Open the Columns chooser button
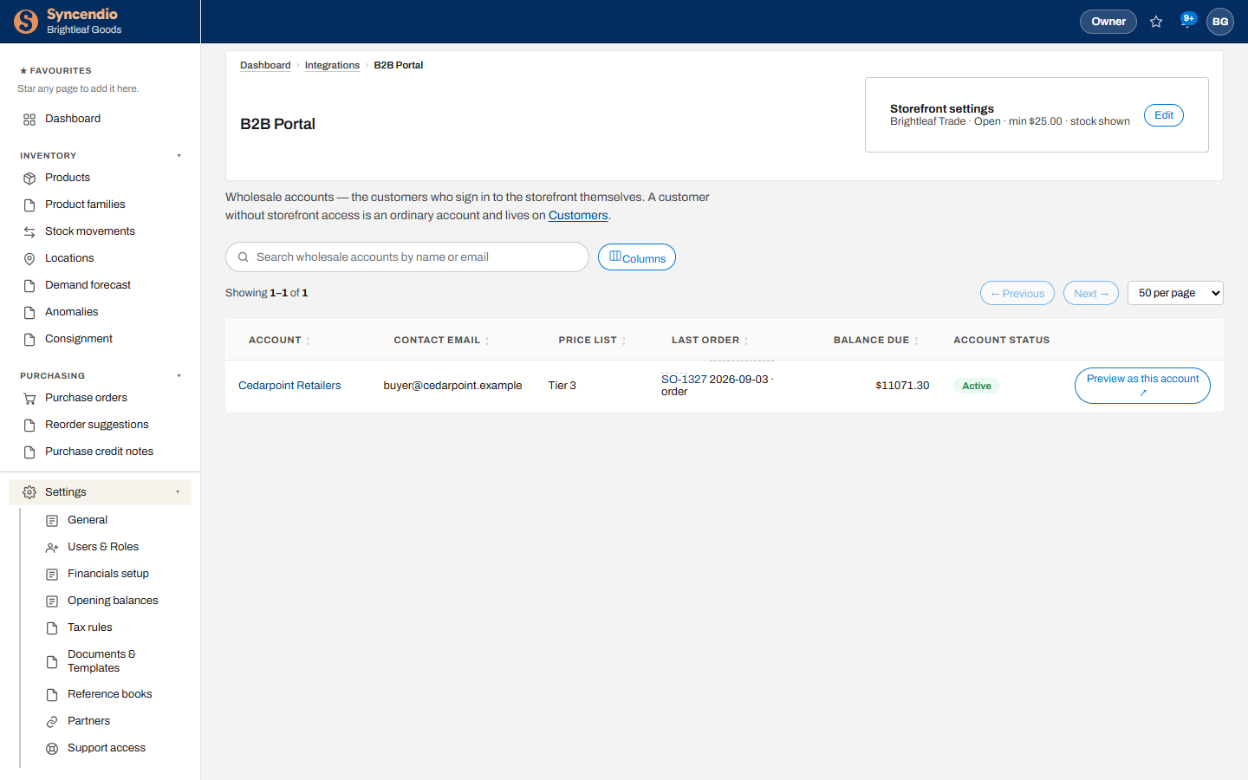Viewport: 1248px width, 780px height. pyautogui.click(x=637, y=257)
